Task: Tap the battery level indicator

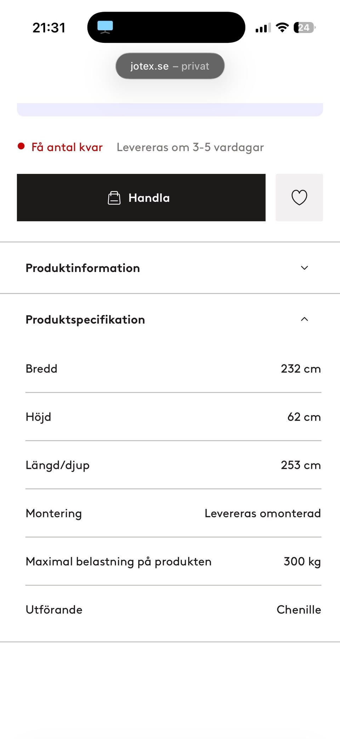Action: [304, 27]
